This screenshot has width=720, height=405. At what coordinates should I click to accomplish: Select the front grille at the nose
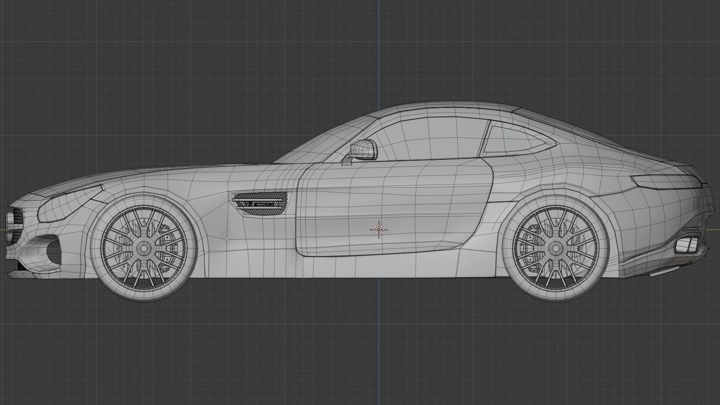(15, 226)
